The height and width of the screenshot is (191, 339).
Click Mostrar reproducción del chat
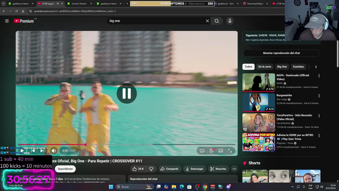(x=281, y=53)
